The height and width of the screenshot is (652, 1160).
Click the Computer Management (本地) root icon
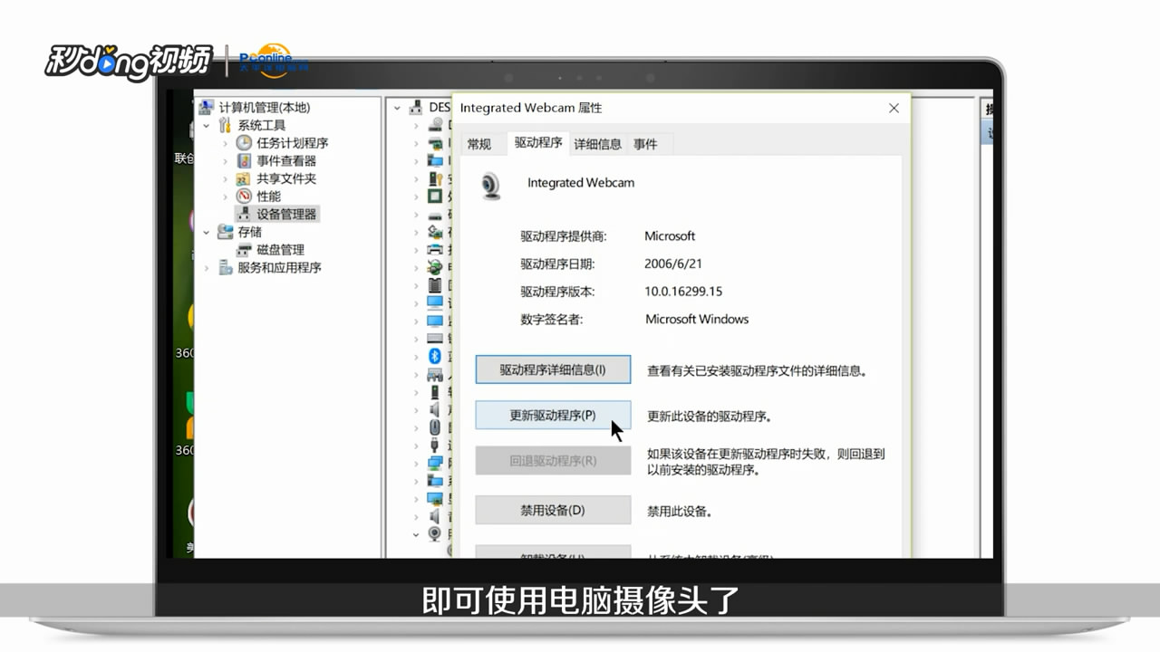207,108
